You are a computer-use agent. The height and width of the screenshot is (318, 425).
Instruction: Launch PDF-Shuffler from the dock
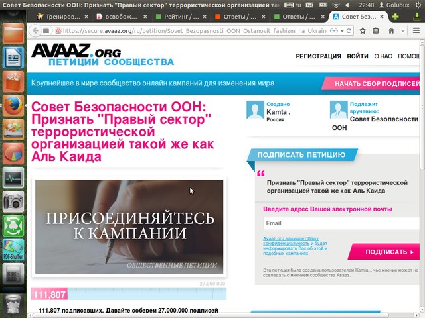pyautogui.click(x=13, y=250)
